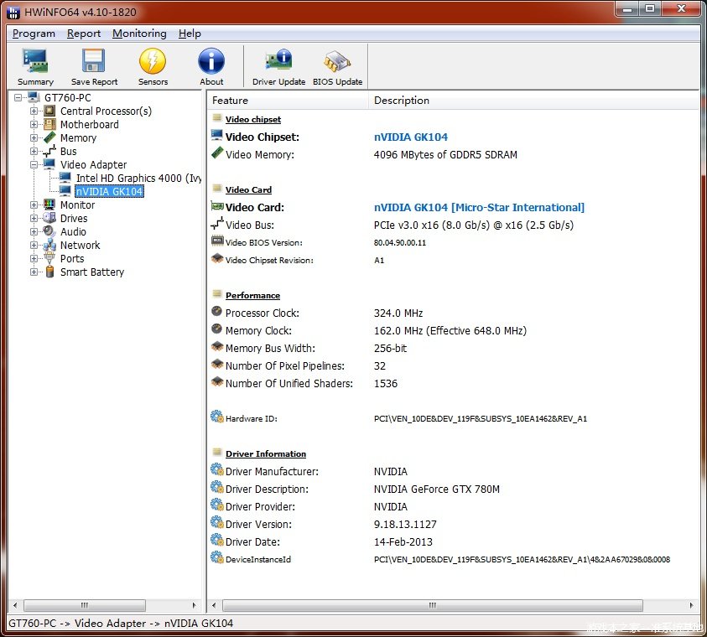Viewport: 707px width, 637px height.
Task: Click the Driver Version value 9.18.13.1127
Action: pos(405,525)
